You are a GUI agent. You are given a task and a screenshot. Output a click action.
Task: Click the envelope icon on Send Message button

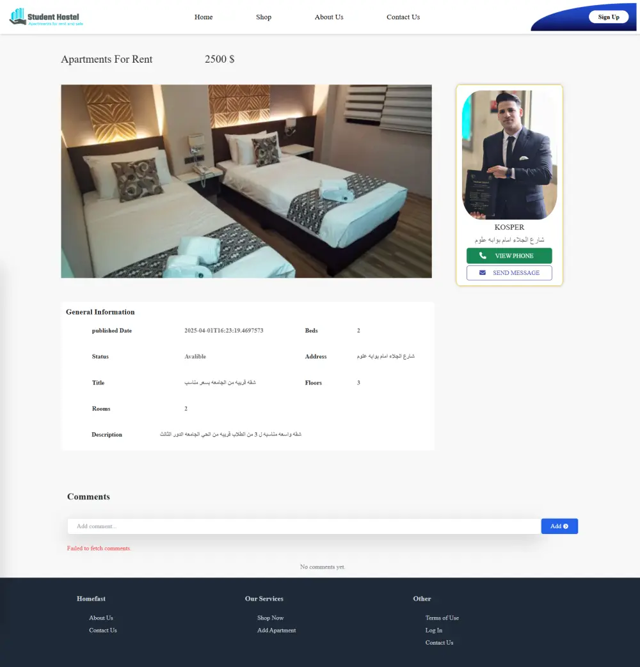pyautogui.click(x=482, y=272)
